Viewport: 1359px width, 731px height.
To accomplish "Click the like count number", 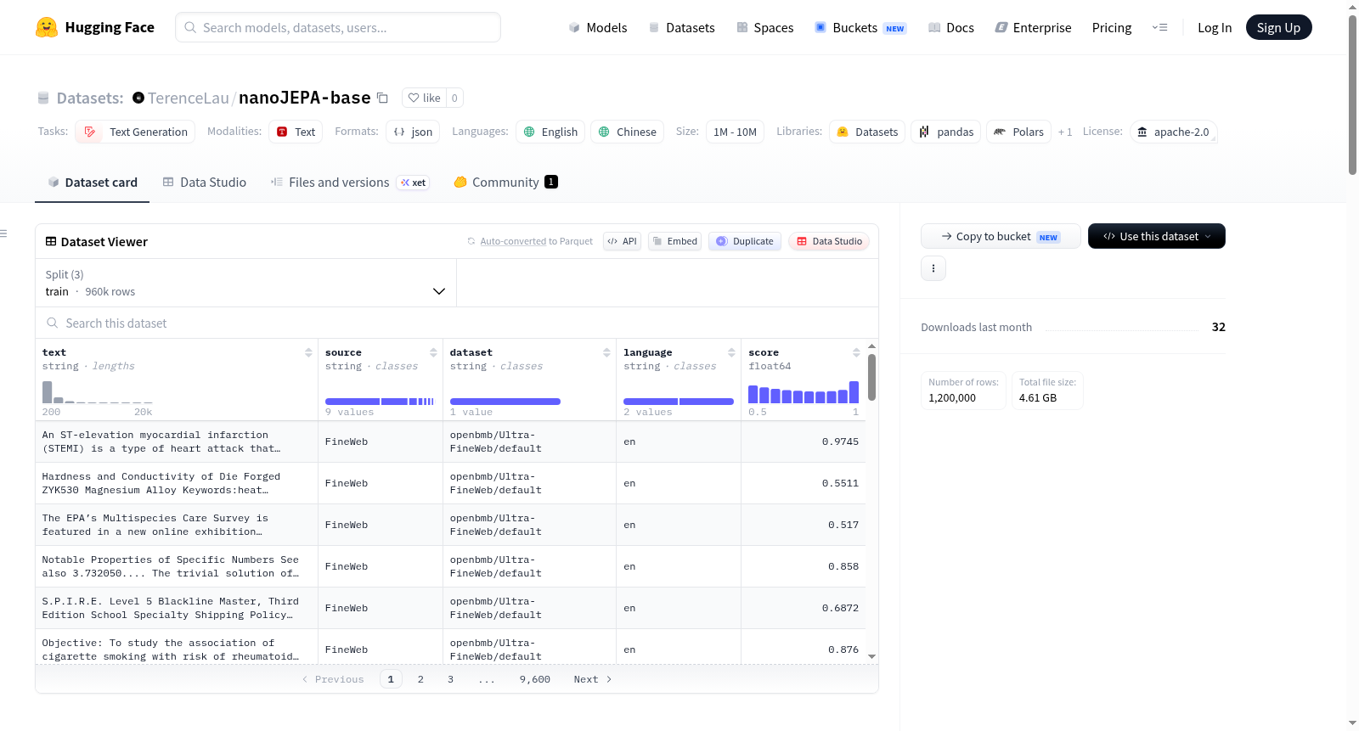I will pos(454,98).
